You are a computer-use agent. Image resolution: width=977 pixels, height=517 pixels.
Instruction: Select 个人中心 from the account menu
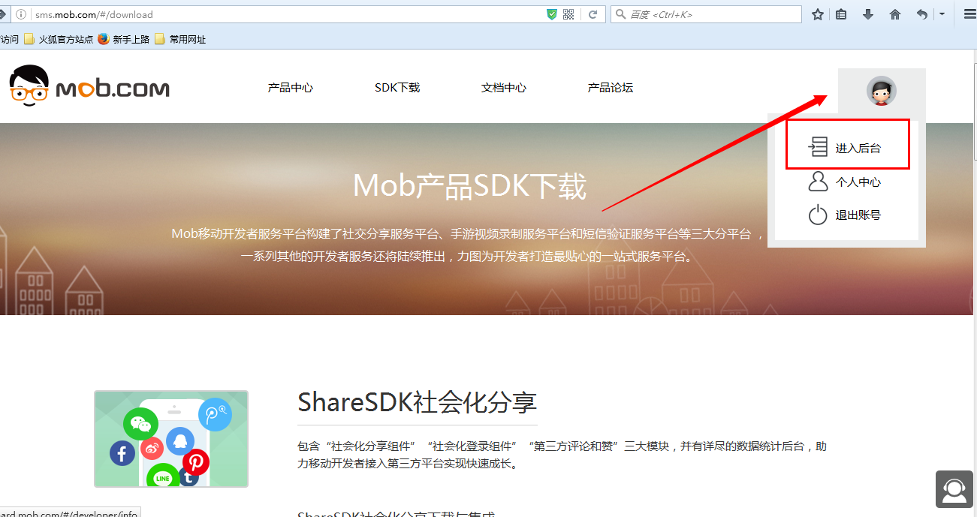coord(858,182)
